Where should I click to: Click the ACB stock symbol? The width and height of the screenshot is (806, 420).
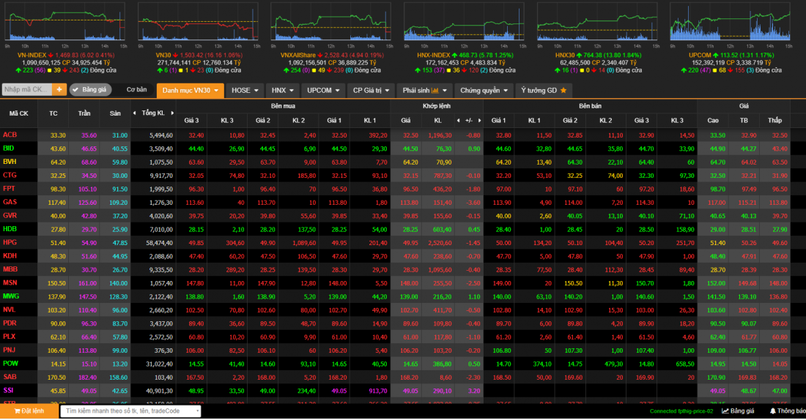10,135
